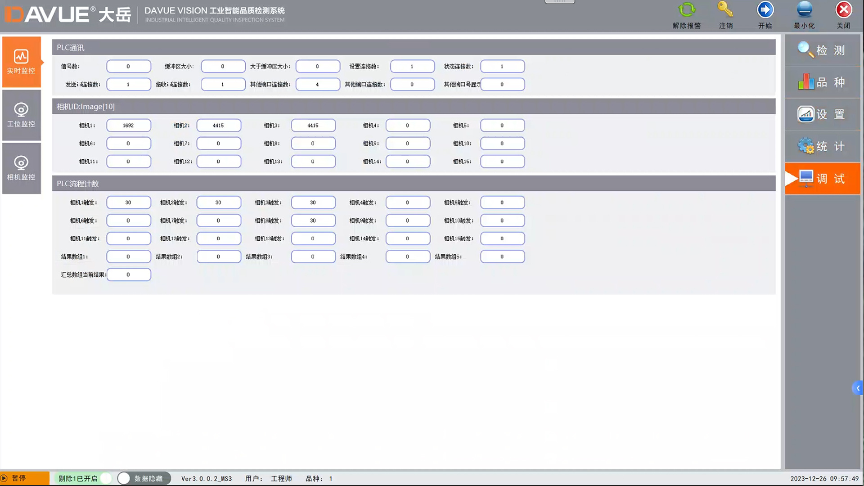This screenshot has width=864, height=486.
Task: Click the 相机8 value field
Action: [313, 144]
